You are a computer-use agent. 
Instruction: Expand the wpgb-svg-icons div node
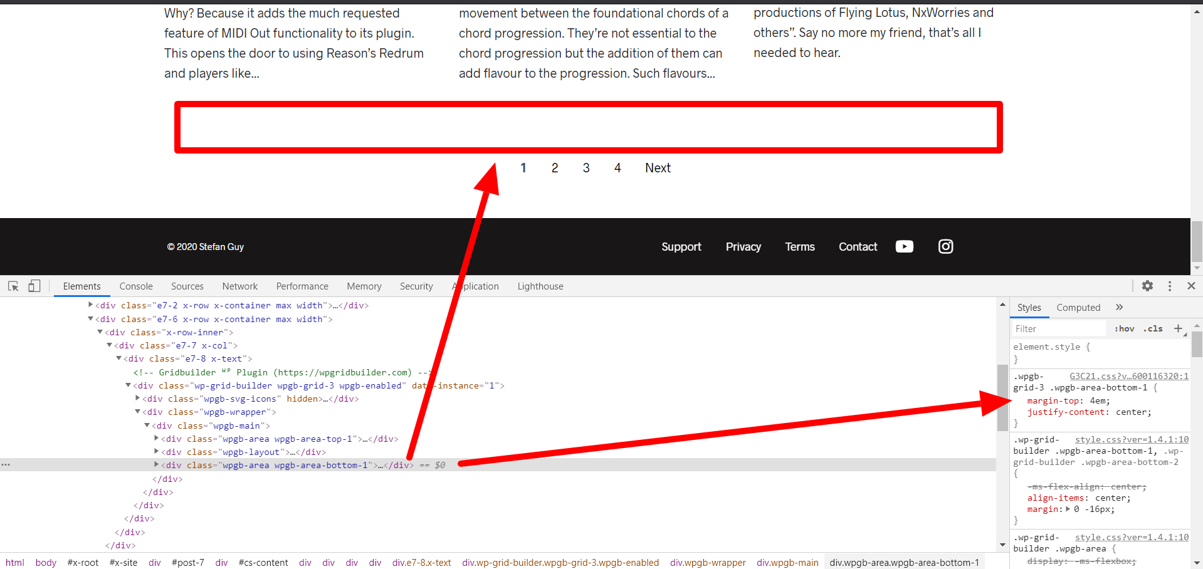click(x=137, y=398)
